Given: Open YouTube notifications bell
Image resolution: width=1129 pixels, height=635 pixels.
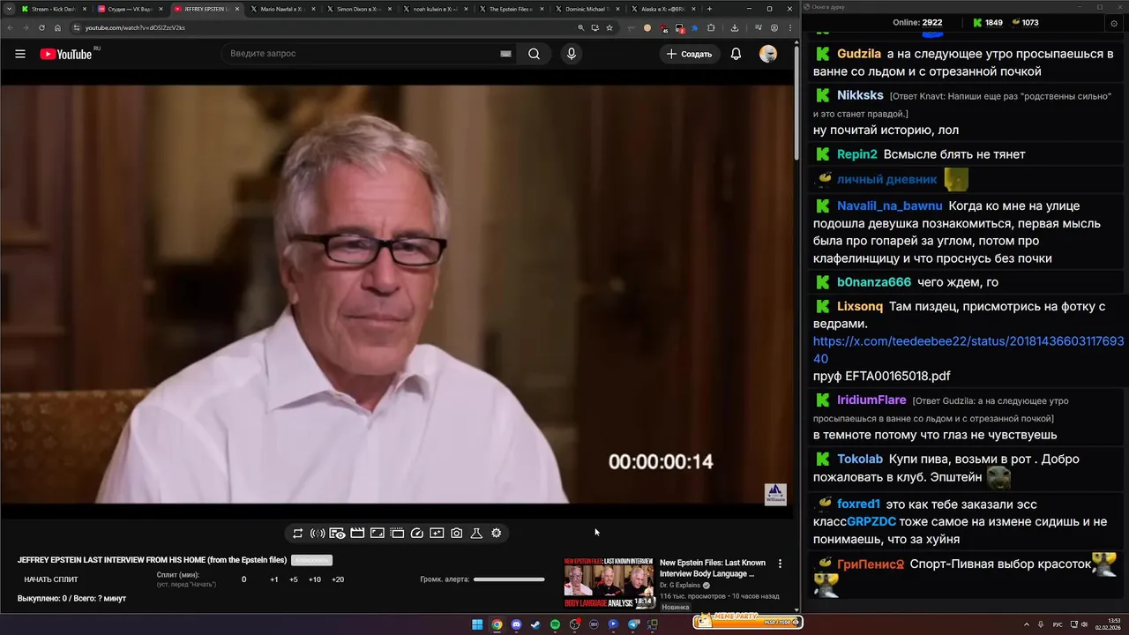Looking at the screenshot, I should click(x=736, y=54).
